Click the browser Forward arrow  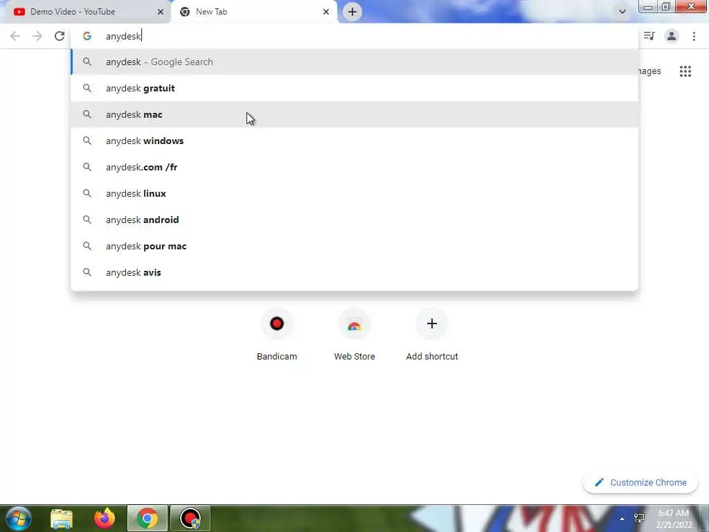[x=37, y=36]
